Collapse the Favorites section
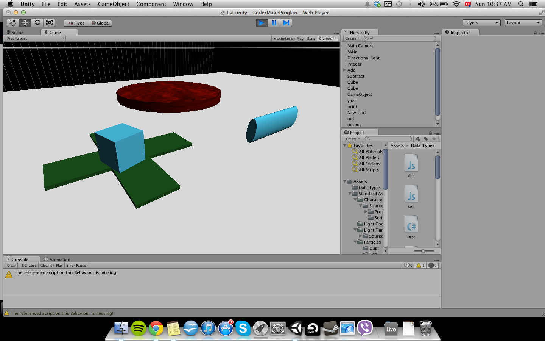545x341 pixels. click(345, 145)
